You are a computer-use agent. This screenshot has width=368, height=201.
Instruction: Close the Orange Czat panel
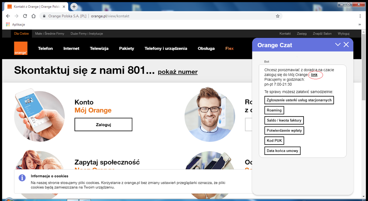(x=346, y=44)
